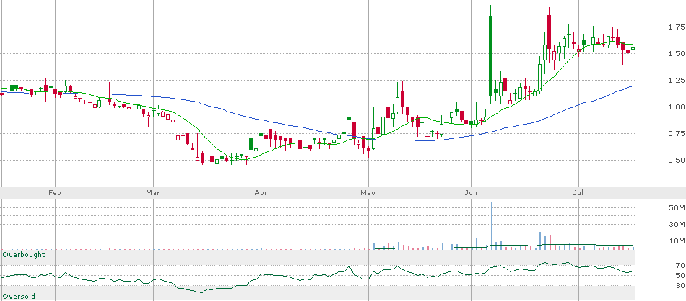
Task: Click the Jul month label on time axis
Action: point(579,192)
